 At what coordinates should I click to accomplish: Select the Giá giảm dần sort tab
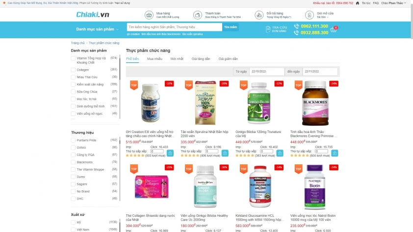click(x=228, y=59)
